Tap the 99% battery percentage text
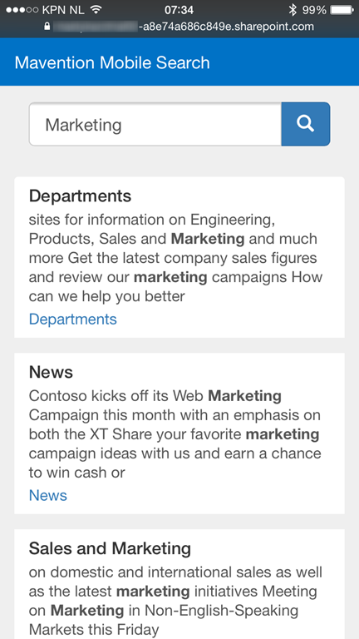The image size is (359, 639). (x=314, y=10)
